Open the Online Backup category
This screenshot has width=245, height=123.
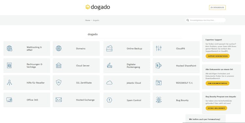tap(127, 48)
